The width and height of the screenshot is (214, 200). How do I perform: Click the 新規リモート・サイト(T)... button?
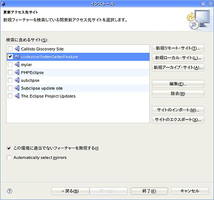178,48
